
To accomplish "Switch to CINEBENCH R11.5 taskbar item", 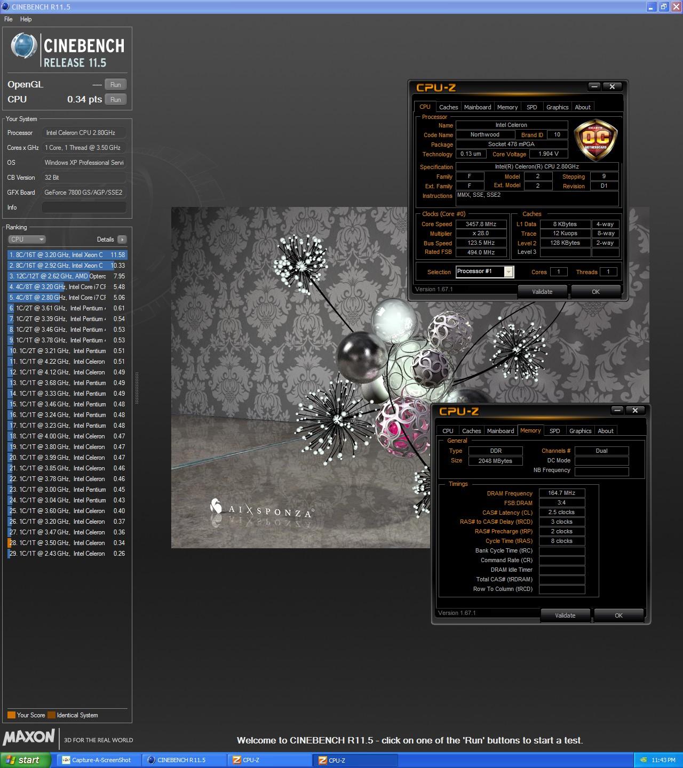I will click(x=185, y=760).
